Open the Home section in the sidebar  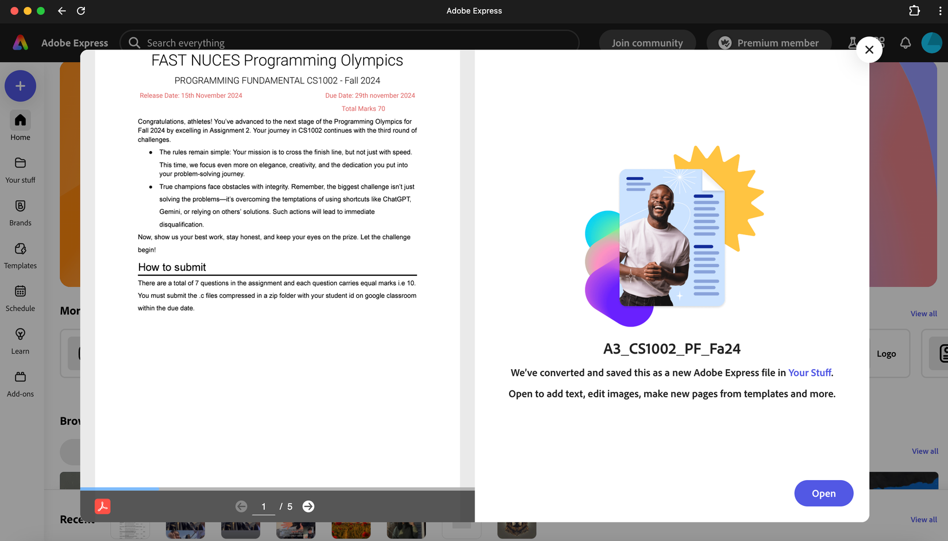pyautogui.click(x=20, y=125)
